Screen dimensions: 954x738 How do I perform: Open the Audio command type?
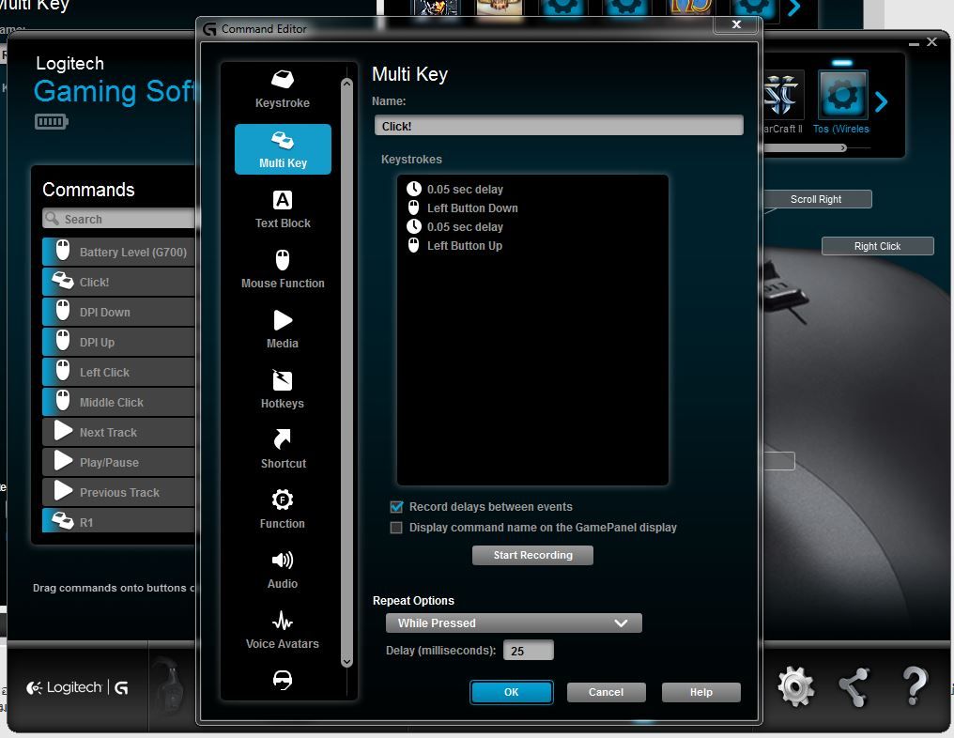pyautogui.click(x=283, y=570)
